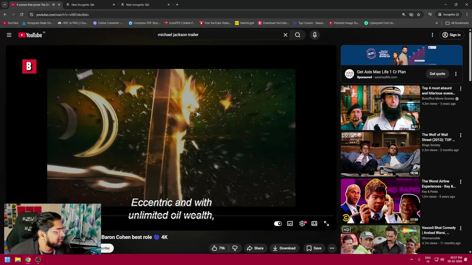Mute the tab via the speaker icon

(x=53, y=5)
